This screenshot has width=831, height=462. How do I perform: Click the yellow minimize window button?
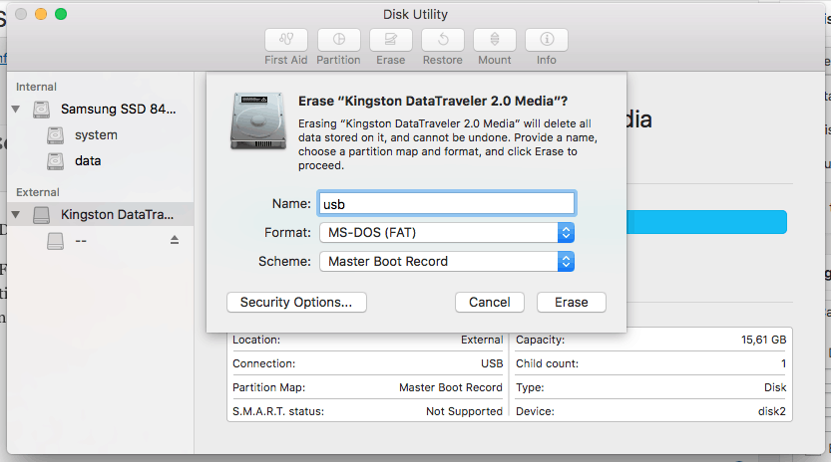[41, 14]
